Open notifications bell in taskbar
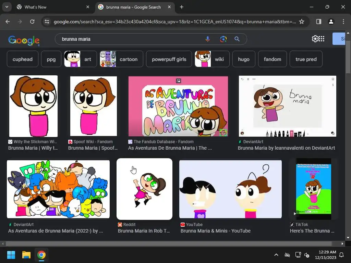This screenshot has width=351, height=263. coord(342,255)
